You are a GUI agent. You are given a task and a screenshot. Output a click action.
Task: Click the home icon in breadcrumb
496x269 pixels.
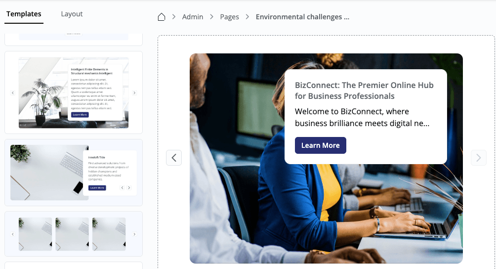pos(161,17)
